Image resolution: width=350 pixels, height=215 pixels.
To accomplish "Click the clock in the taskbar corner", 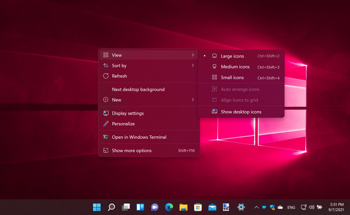I will tap(336, 207).
